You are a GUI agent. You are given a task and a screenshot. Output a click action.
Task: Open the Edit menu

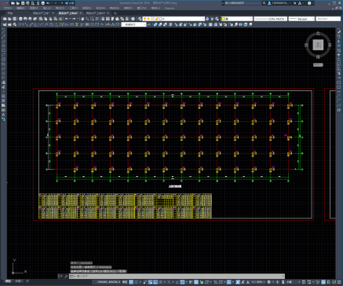coord(20,8)
